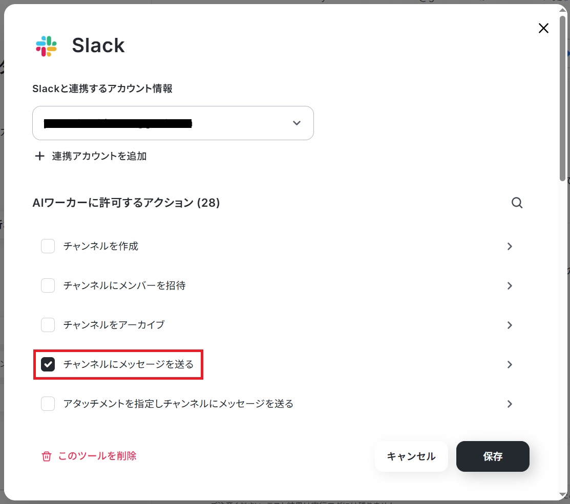Viewport: 570px width, 504px height.
Task: Click the trash icon to delete this tool
Action: pyautogui.click(x=47, y=456)
